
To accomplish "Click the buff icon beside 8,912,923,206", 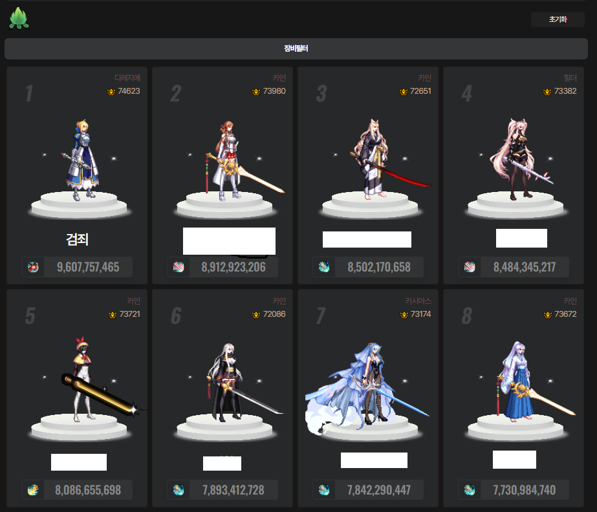I will pyautogui.click(x=179, y=267).
